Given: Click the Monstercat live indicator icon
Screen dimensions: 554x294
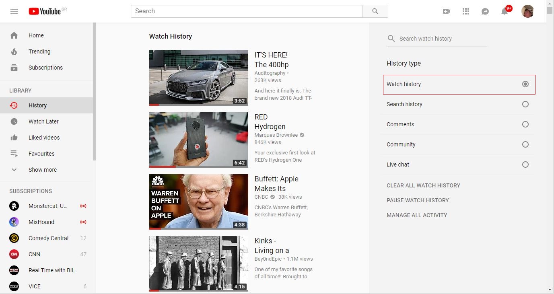Looking at the screenshot, I should pos(83,206).
